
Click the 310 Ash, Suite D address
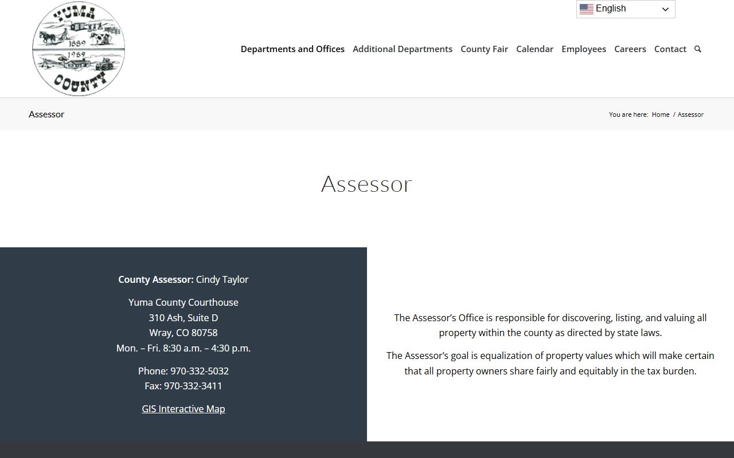tap(183, 318)
